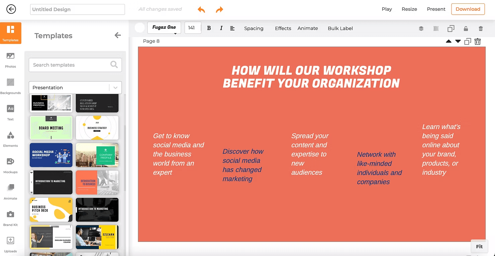This screenshot has height=256, width=495.
Task: Select the 'Get to know social media' text
Action: coord(178,154)
